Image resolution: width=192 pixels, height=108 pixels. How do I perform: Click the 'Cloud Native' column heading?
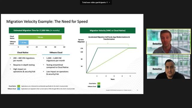tap(23, 52)
